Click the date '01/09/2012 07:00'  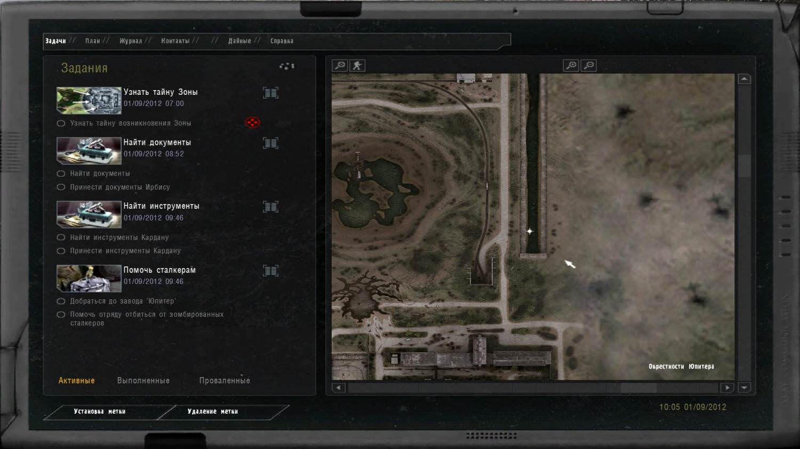[x=154, y=104]
